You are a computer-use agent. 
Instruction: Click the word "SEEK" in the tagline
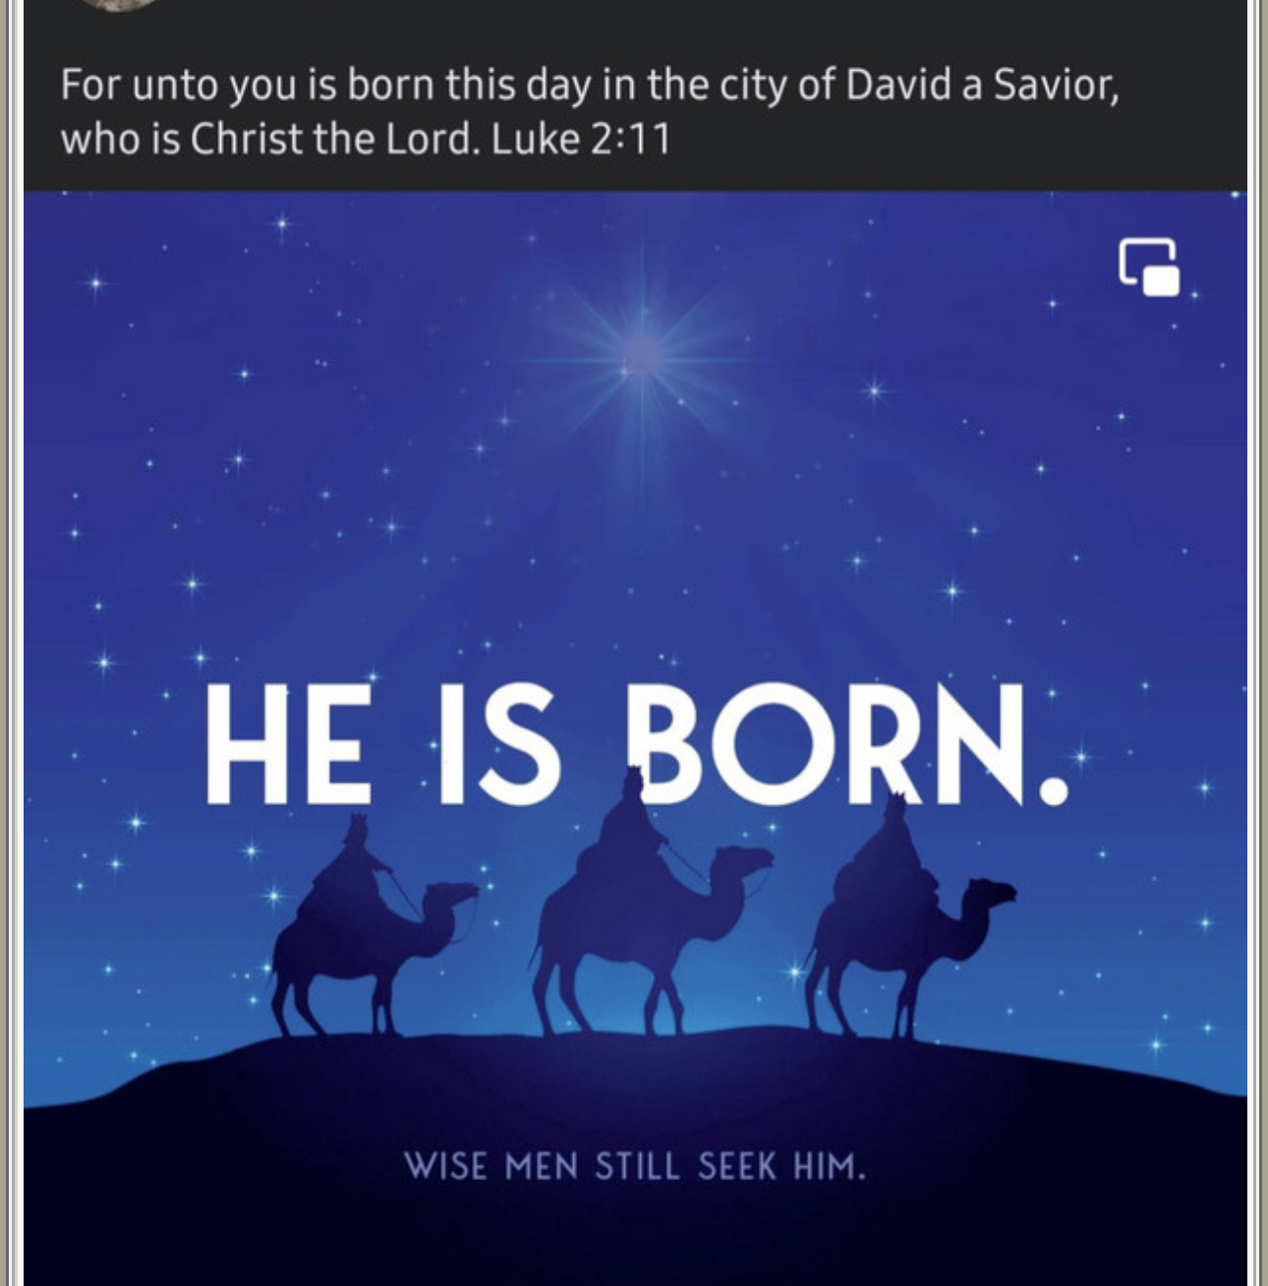tap(737, 1167)
